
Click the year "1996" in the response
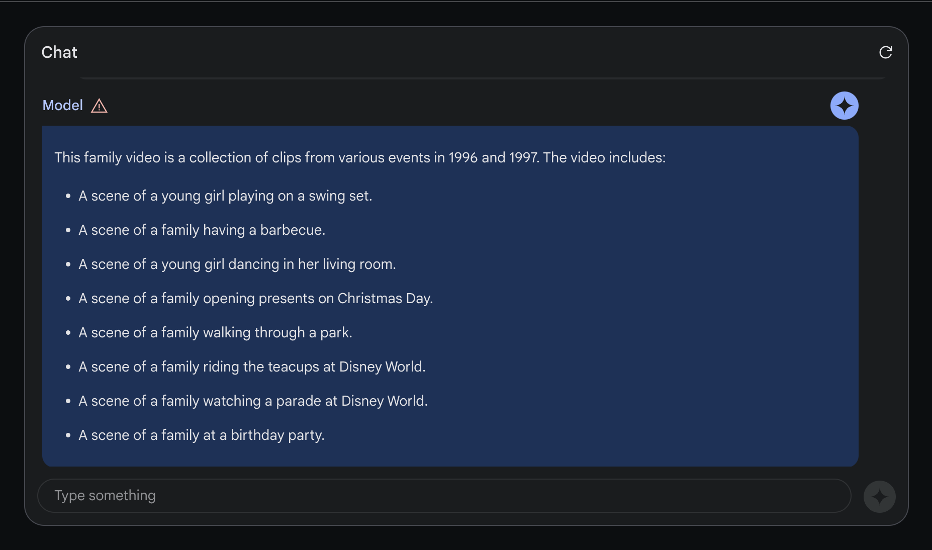pos(462,158)
